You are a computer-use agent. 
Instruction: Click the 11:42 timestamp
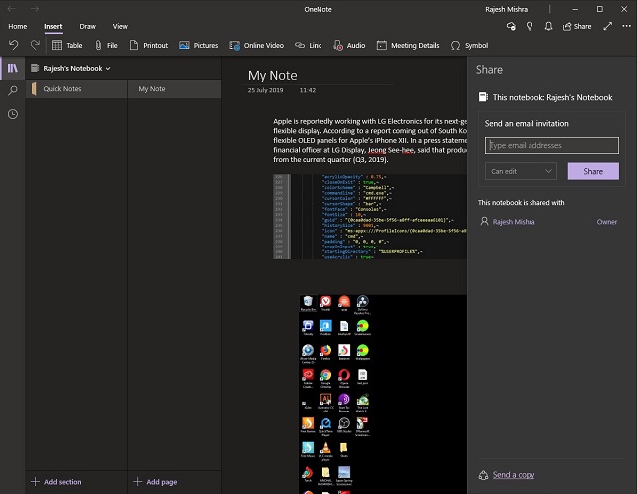click(308, 90)
